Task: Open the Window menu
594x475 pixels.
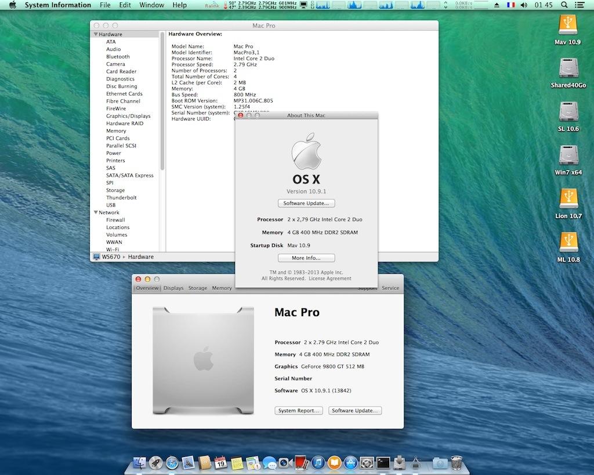Action: point(151,5)
